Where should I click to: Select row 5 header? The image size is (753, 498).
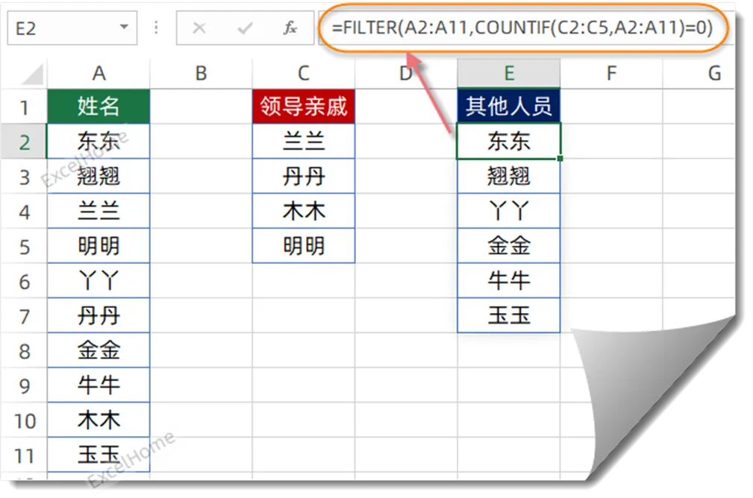[24, 246]
